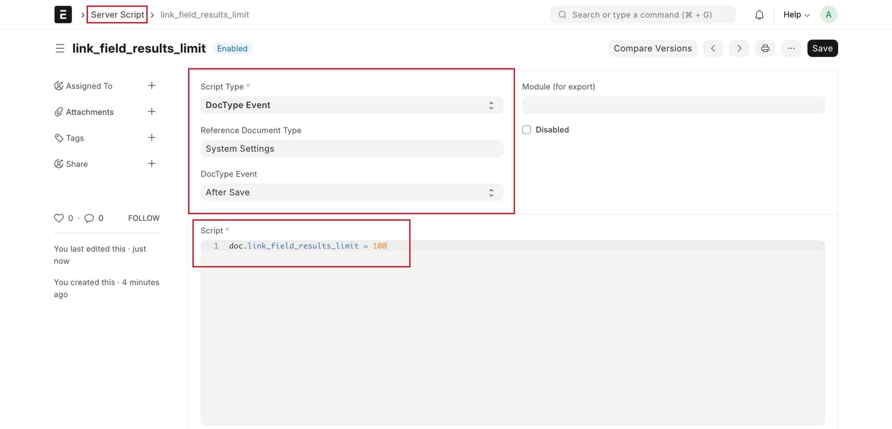Viewport: 892px width, 429px height.
Task: Click the Module for export field
Action: pos(674,105)
